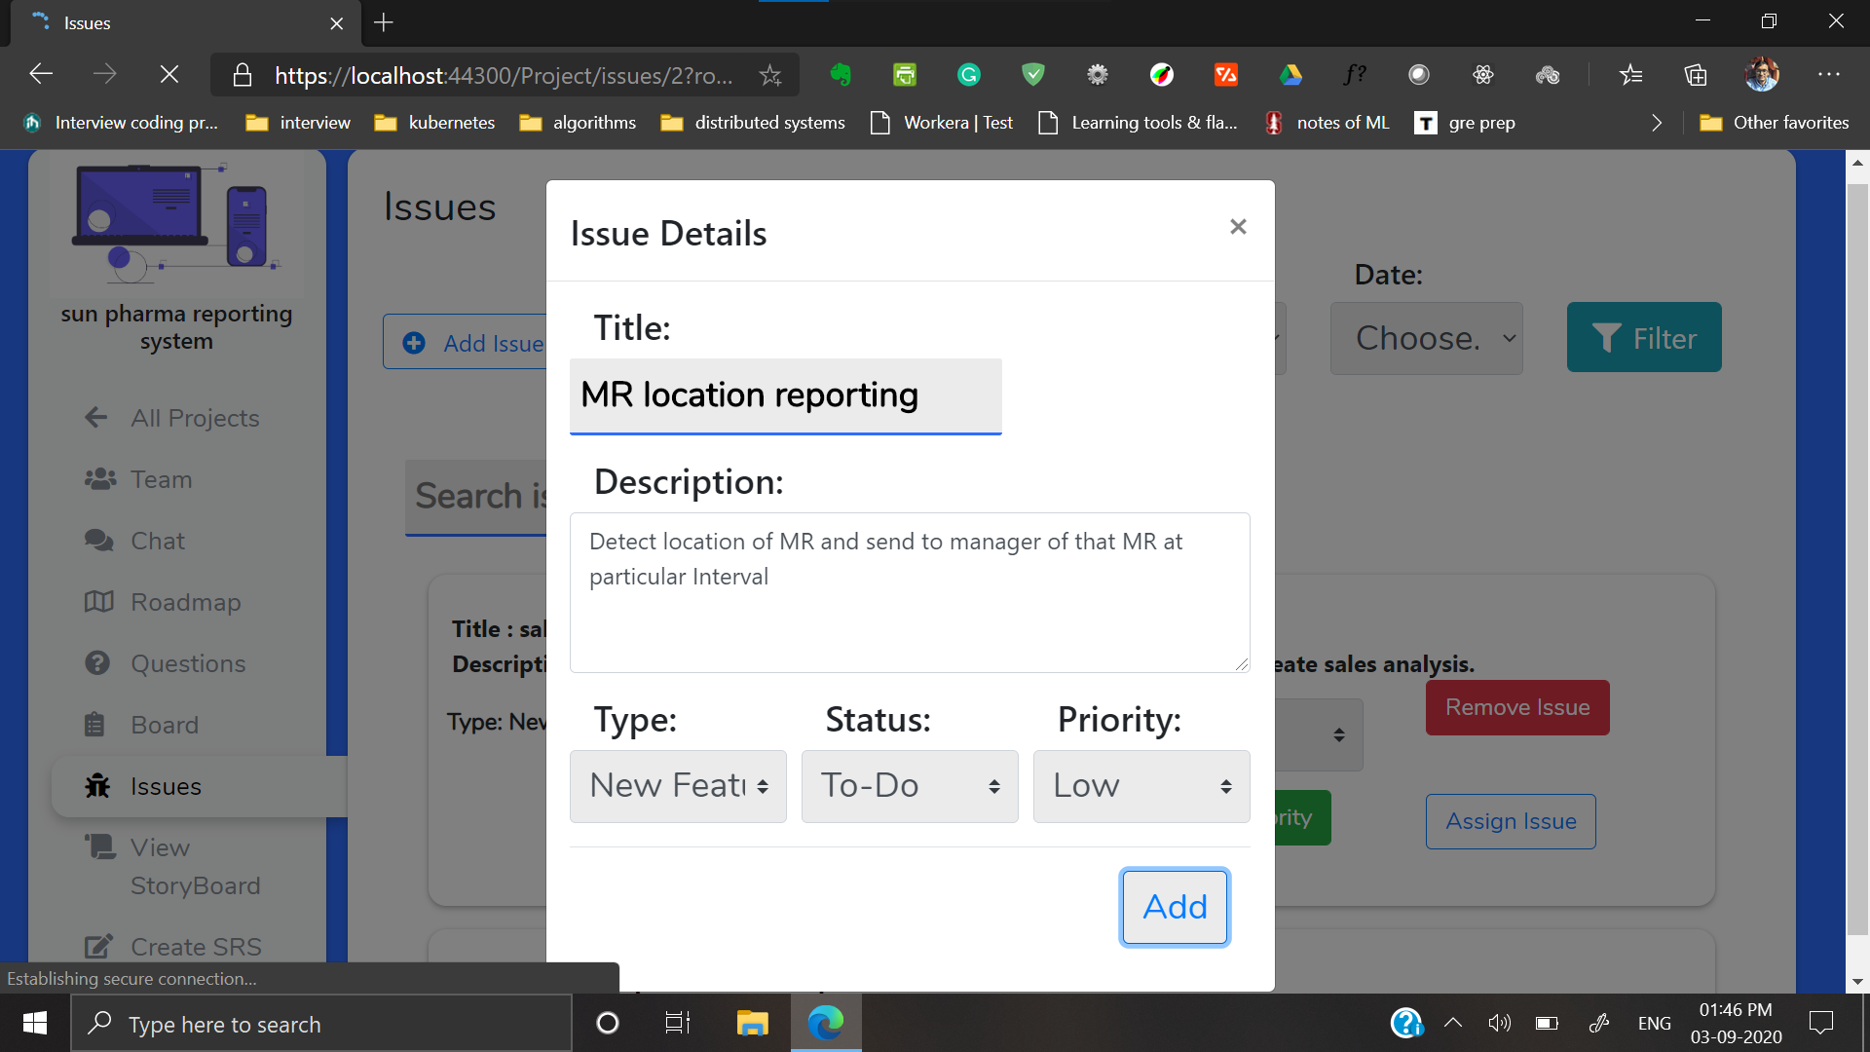
Task: Click the Assign Issue button
Action: point(1510,821)
